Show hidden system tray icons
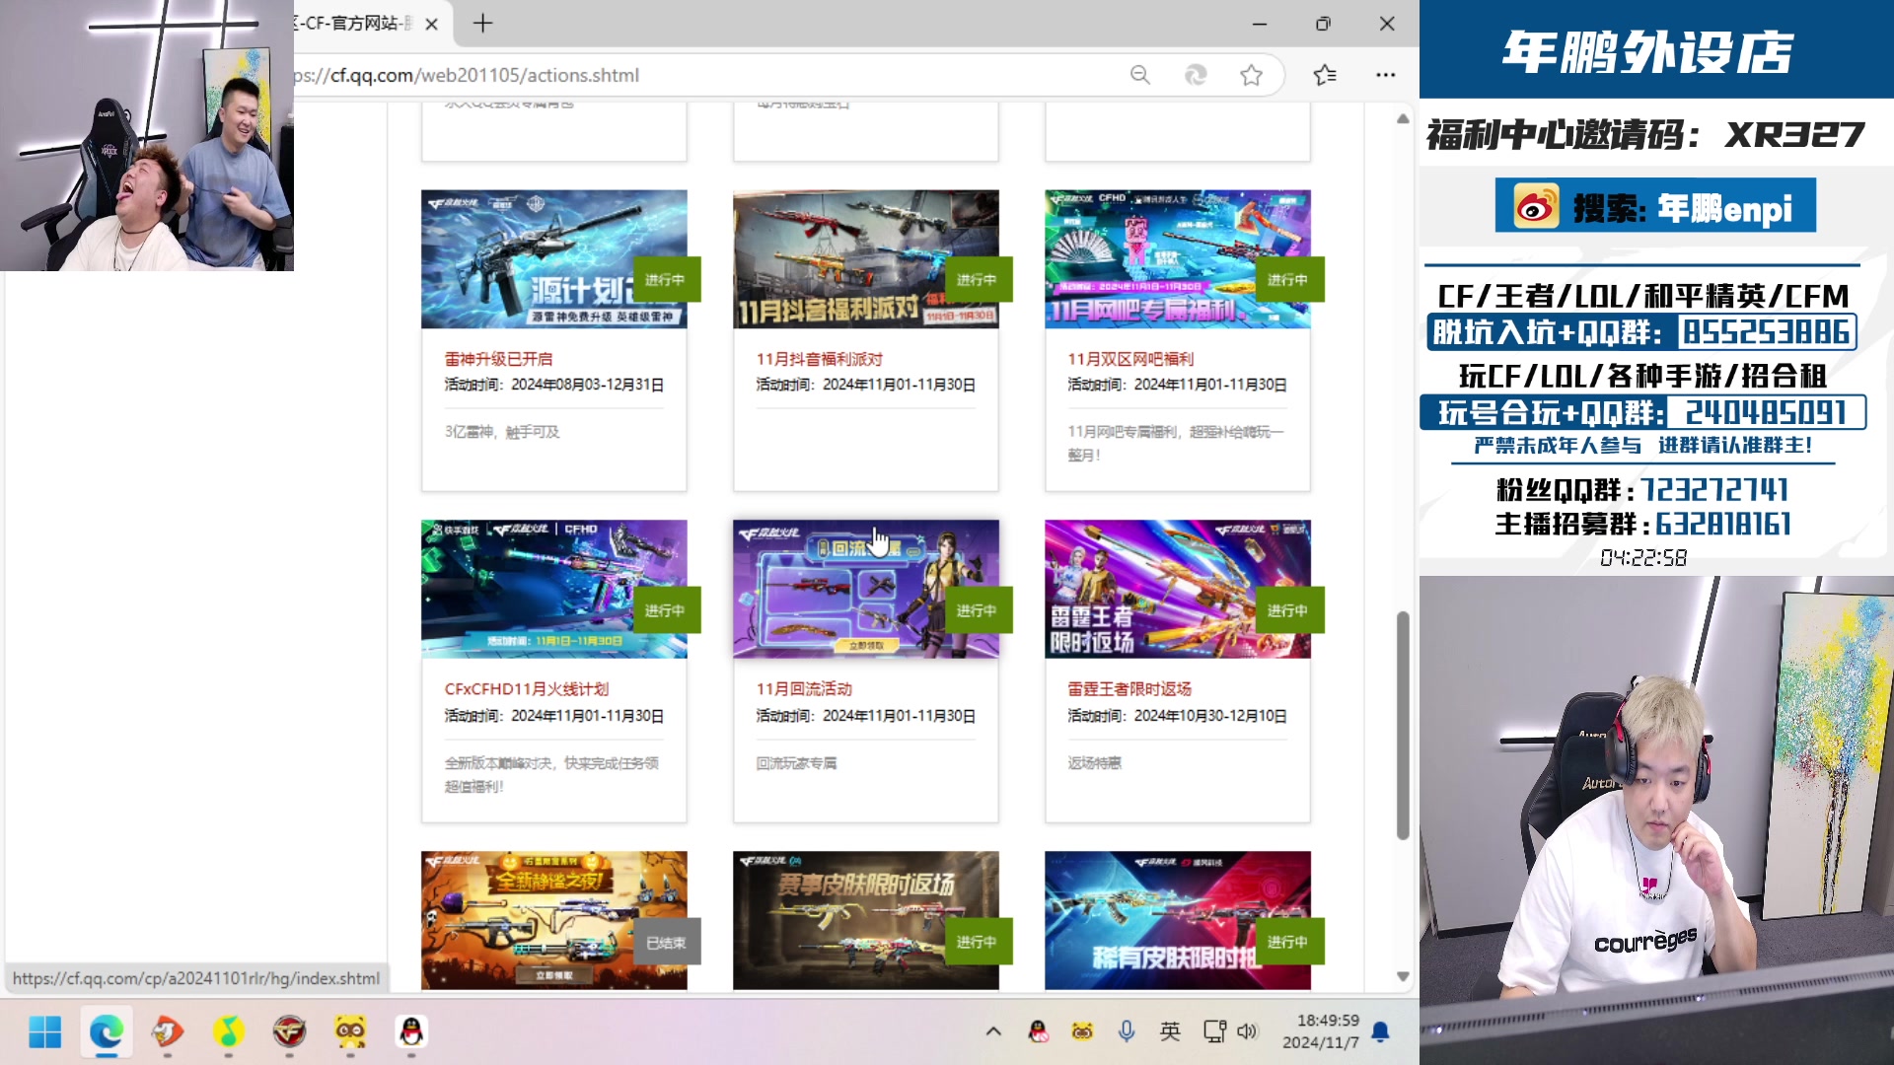The height and width of the screenshot is (1065, 1894). [993, 1031]
